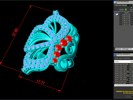Select the round gem shape thumbnail
The image size is (133, 100).
117,14
